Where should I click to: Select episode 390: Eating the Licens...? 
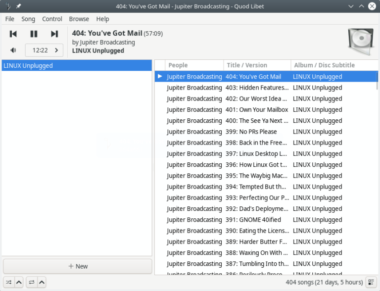point(265,231)
